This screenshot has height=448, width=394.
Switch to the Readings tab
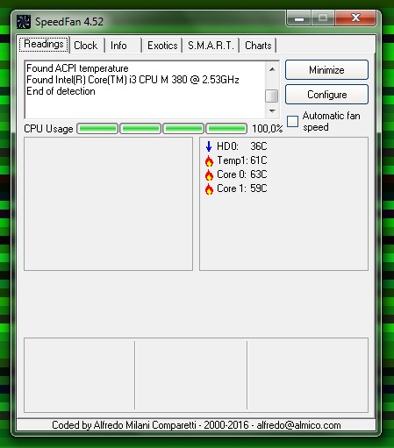(x=44, y=45)
